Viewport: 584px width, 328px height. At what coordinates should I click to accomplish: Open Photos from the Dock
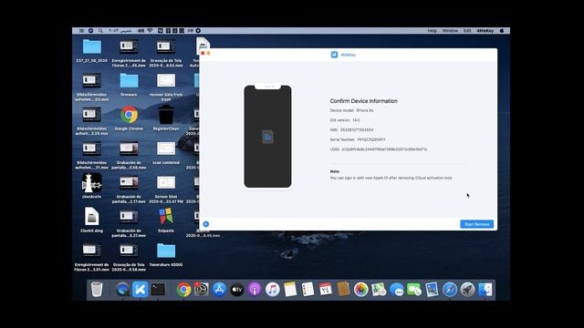pos(360,290)
